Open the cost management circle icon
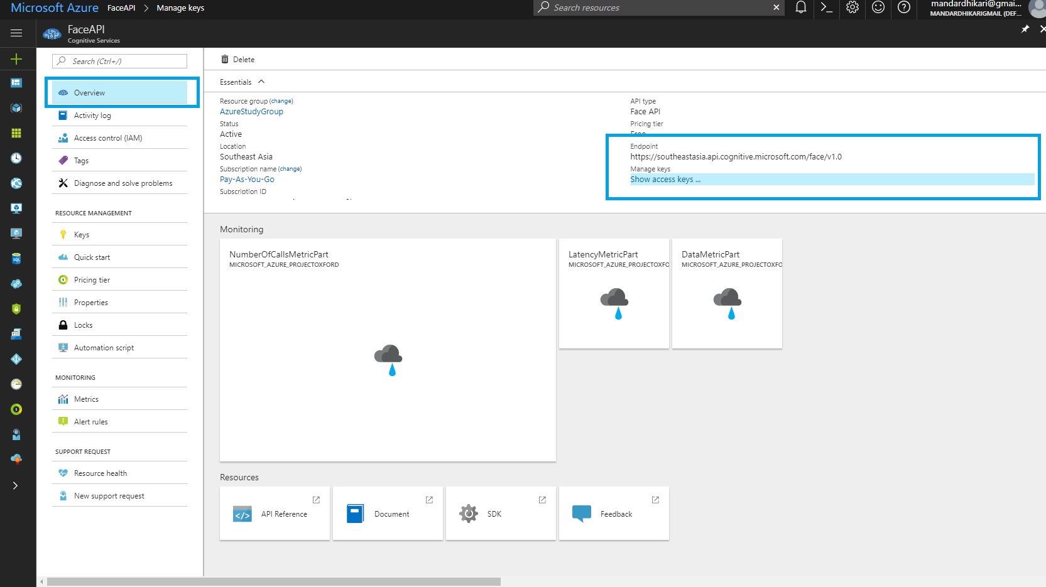The width and height of the screenshot is (1046, 587). click(x=16, y=409)
